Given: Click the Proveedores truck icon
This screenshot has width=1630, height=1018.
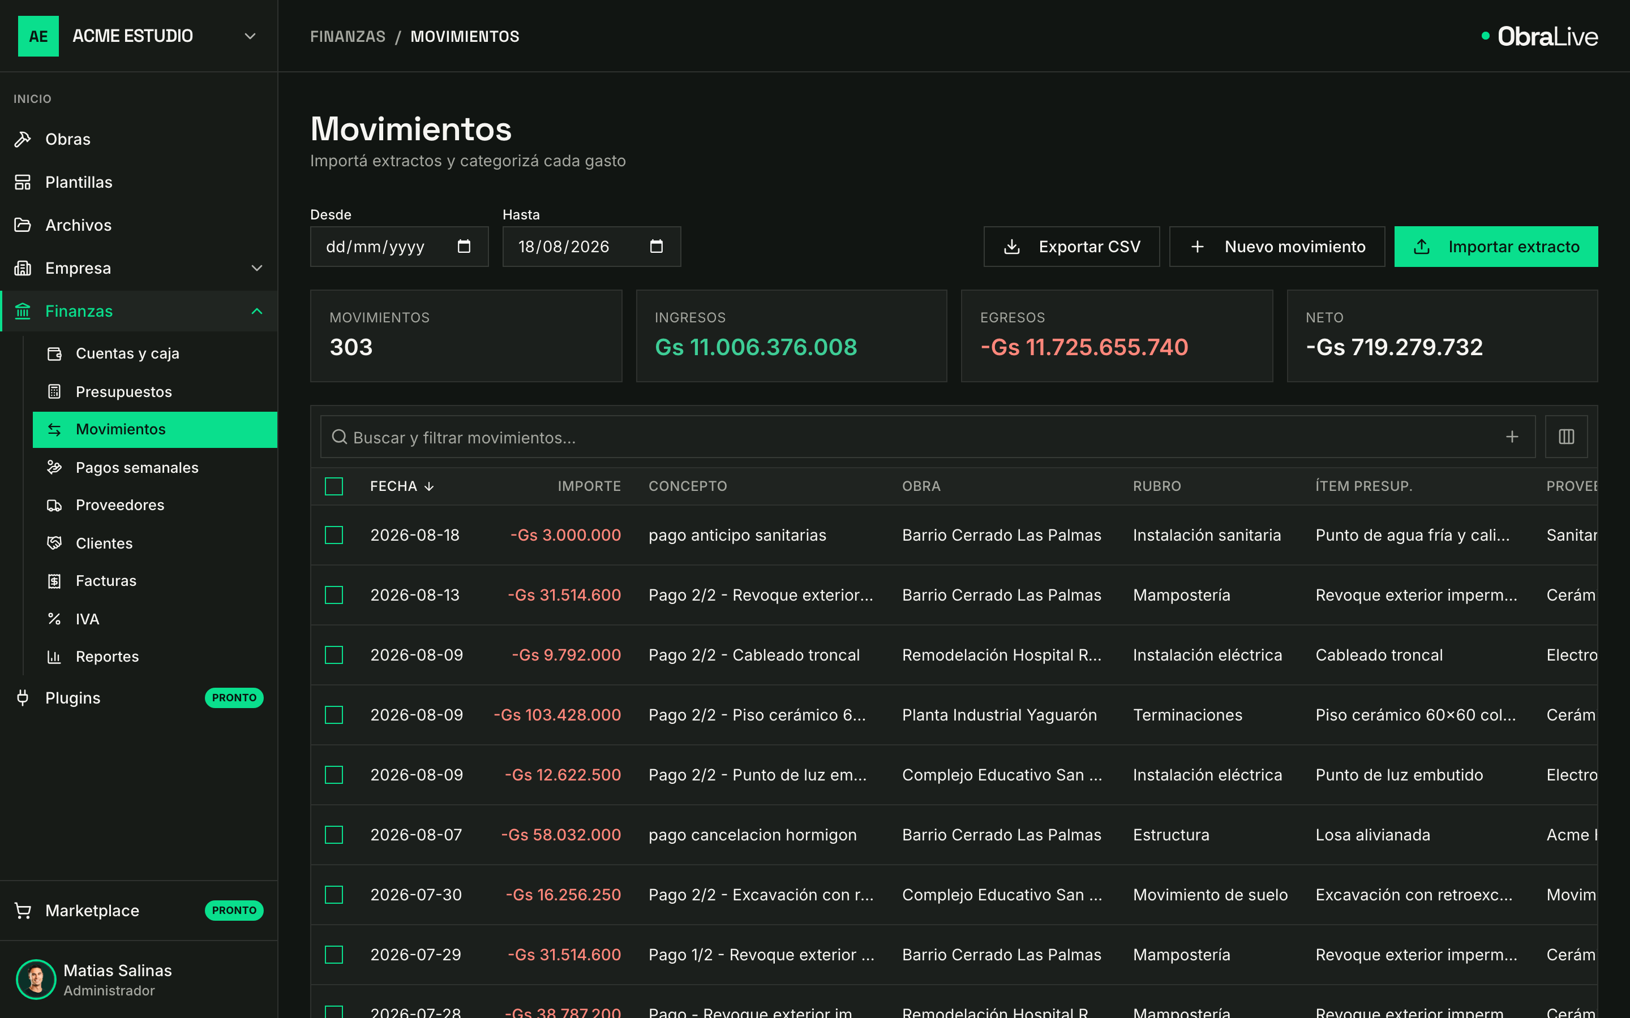Looking at the screenshot, I should [54, 505].
